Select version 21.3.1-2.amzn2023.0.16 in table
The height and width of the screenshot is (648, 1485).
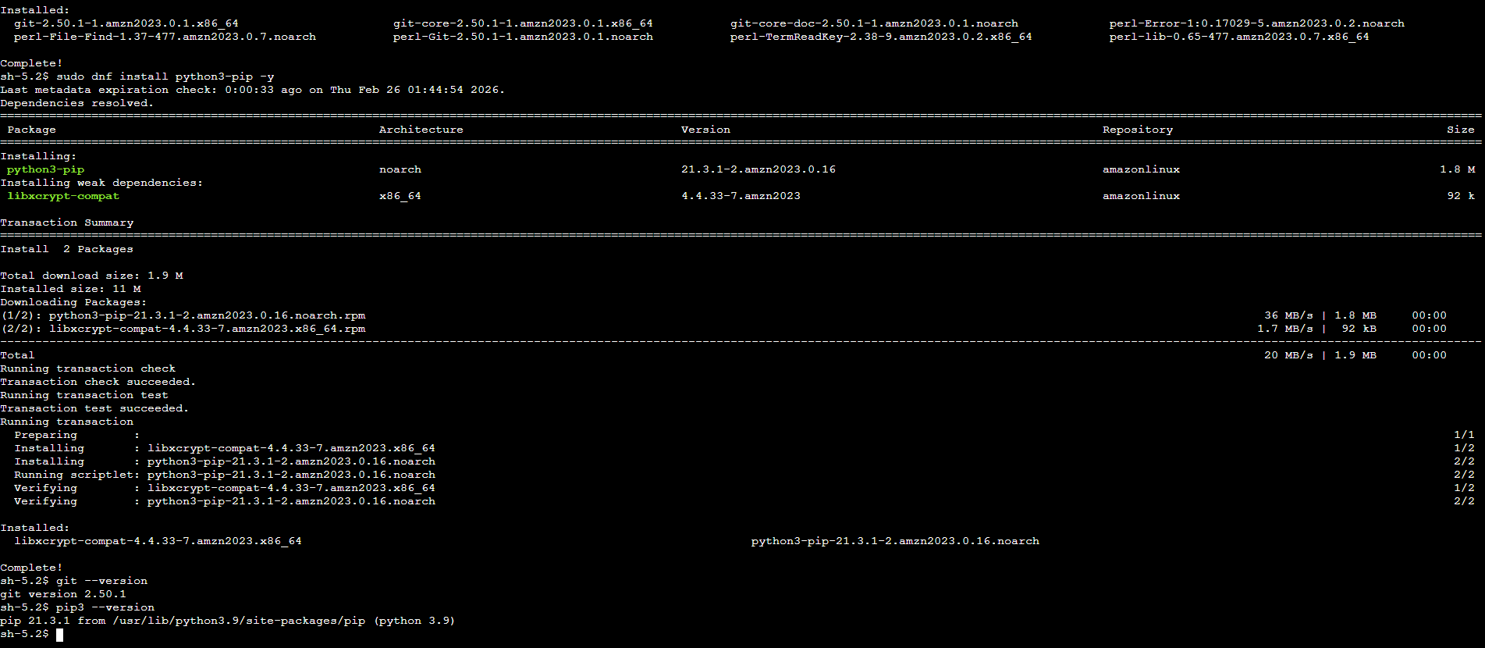758,169
